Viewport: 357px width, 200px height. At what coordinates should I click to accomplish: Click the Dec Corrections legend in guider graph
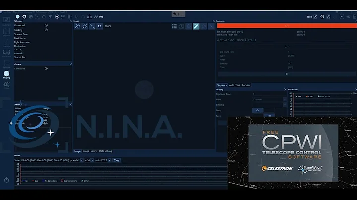pyautogui.click(x=69, y=181)
